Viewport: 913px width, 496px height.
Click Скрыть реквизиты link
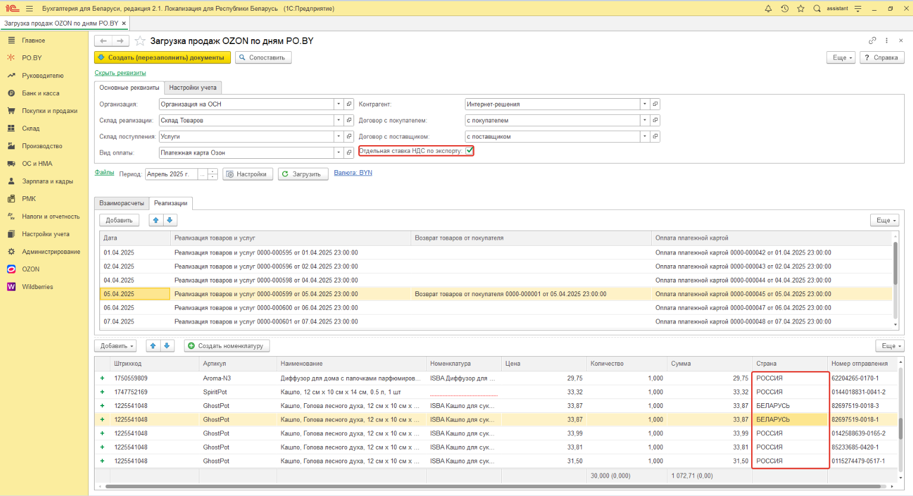pyautogui.click(x=120, y=73)
